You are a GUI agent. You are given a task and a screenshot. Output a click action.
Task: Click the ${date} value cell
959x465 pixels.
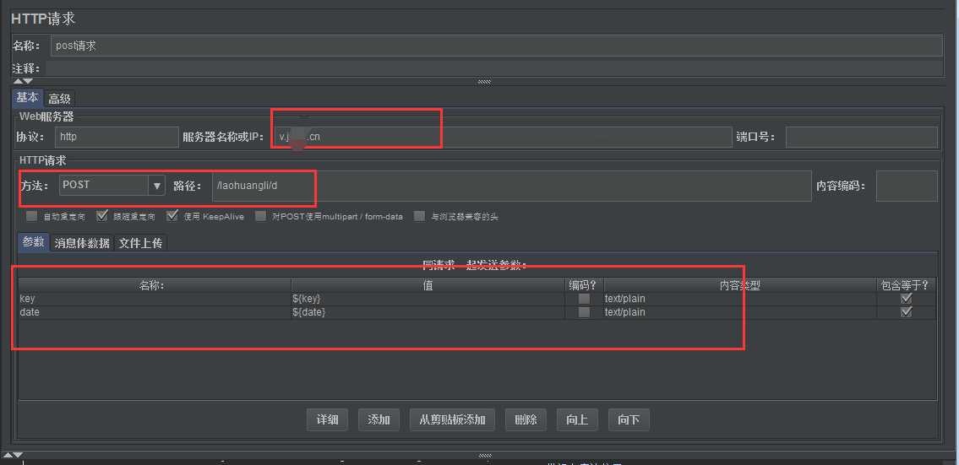428,312
